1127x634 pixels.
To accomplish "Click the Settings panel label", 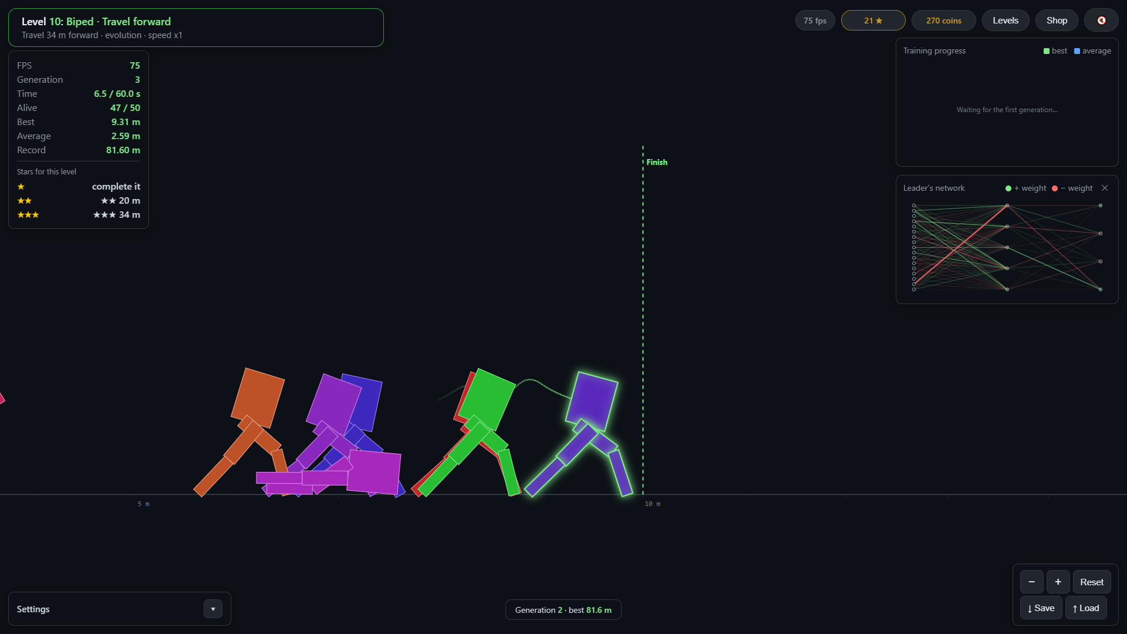I will pos(33,609).
